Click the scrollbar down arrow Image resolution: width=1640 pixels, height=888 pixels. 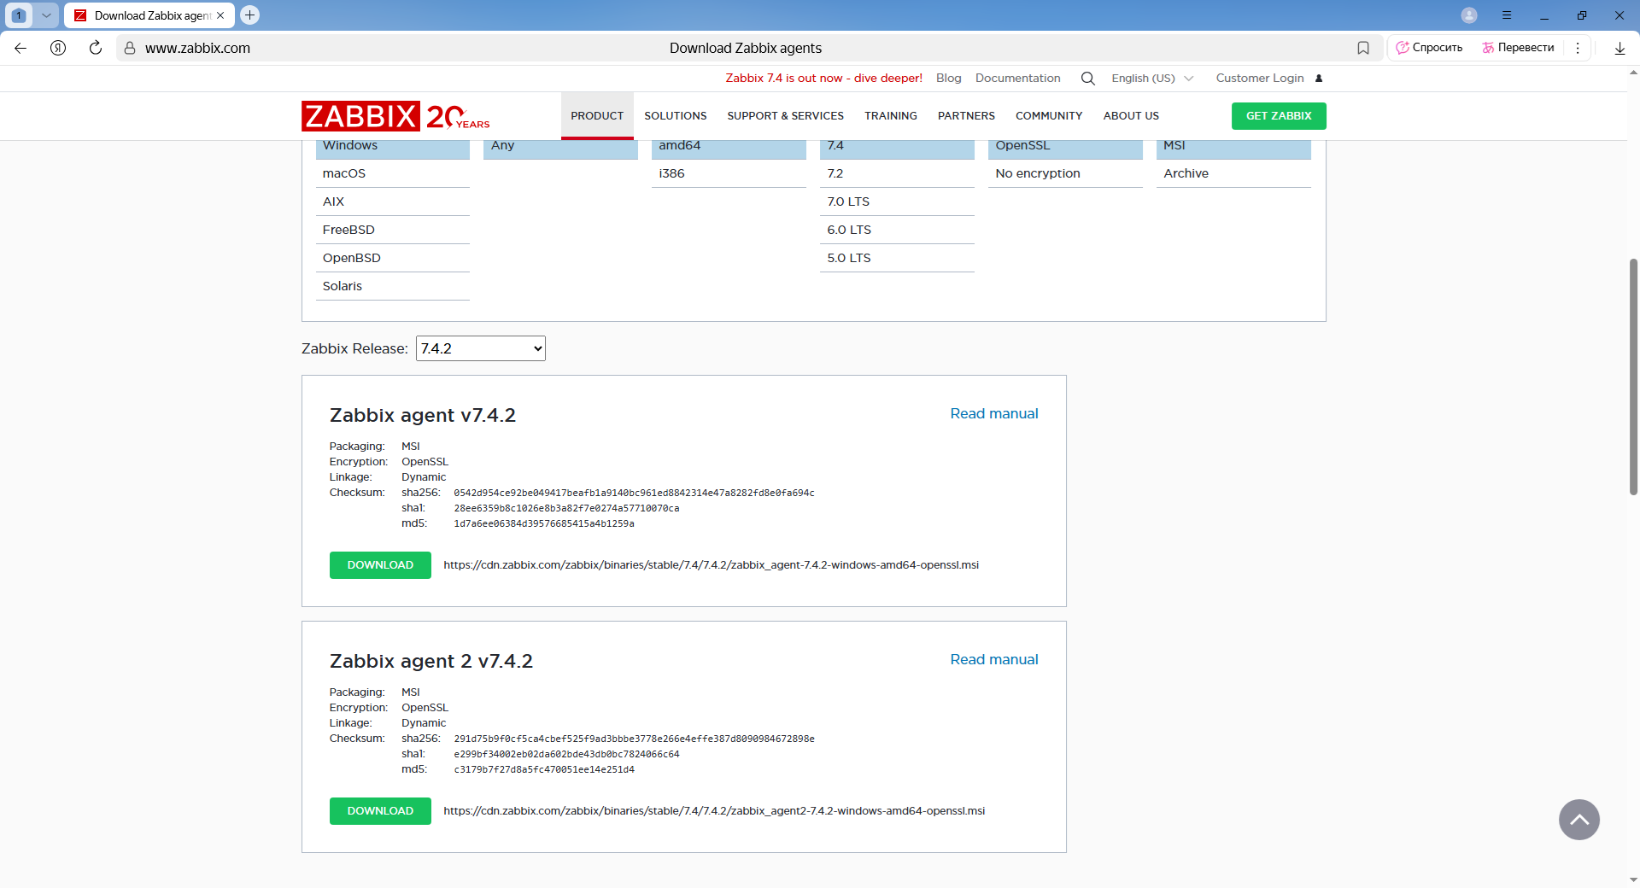click(1633, 880)
